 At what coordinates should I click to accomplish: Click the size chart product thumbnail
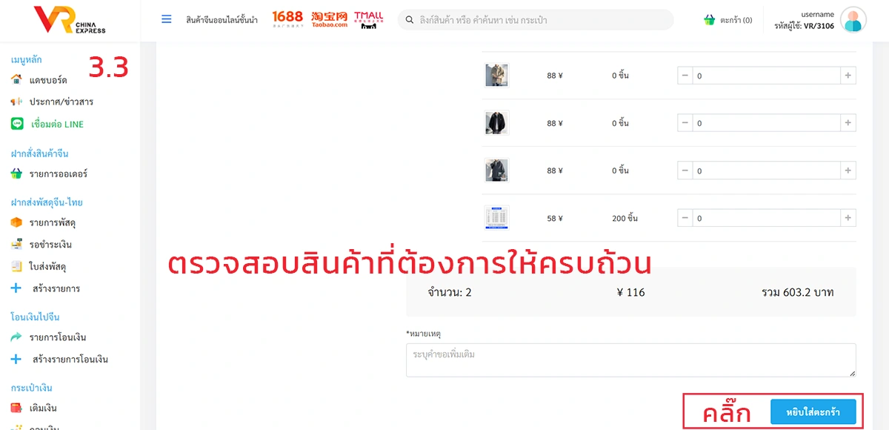tap(496, 218)
